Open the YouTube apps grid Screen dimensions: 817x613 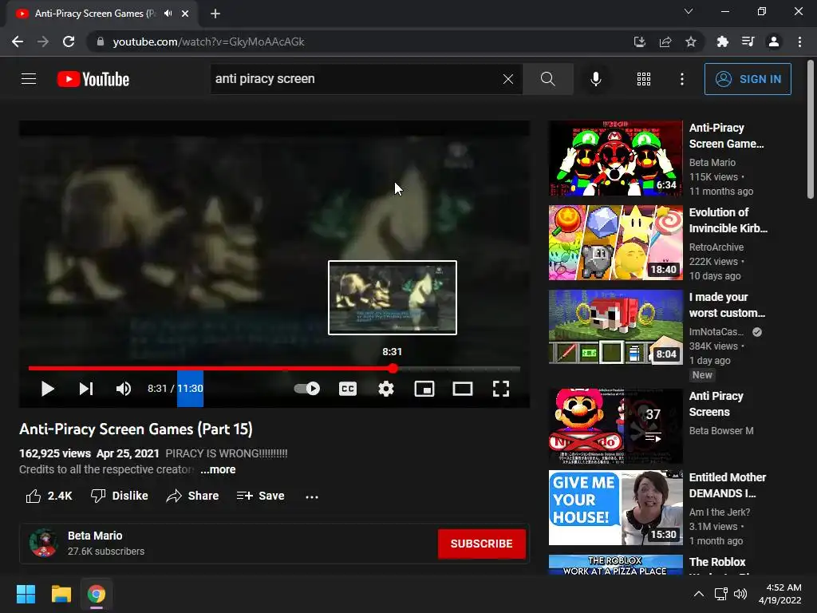click(644, 79)
